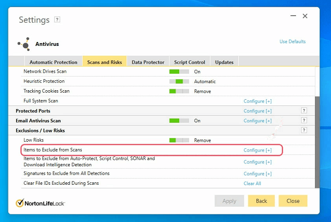Click the vertical scrollbar thumb

pyautogui.click(x=317, y=142)
